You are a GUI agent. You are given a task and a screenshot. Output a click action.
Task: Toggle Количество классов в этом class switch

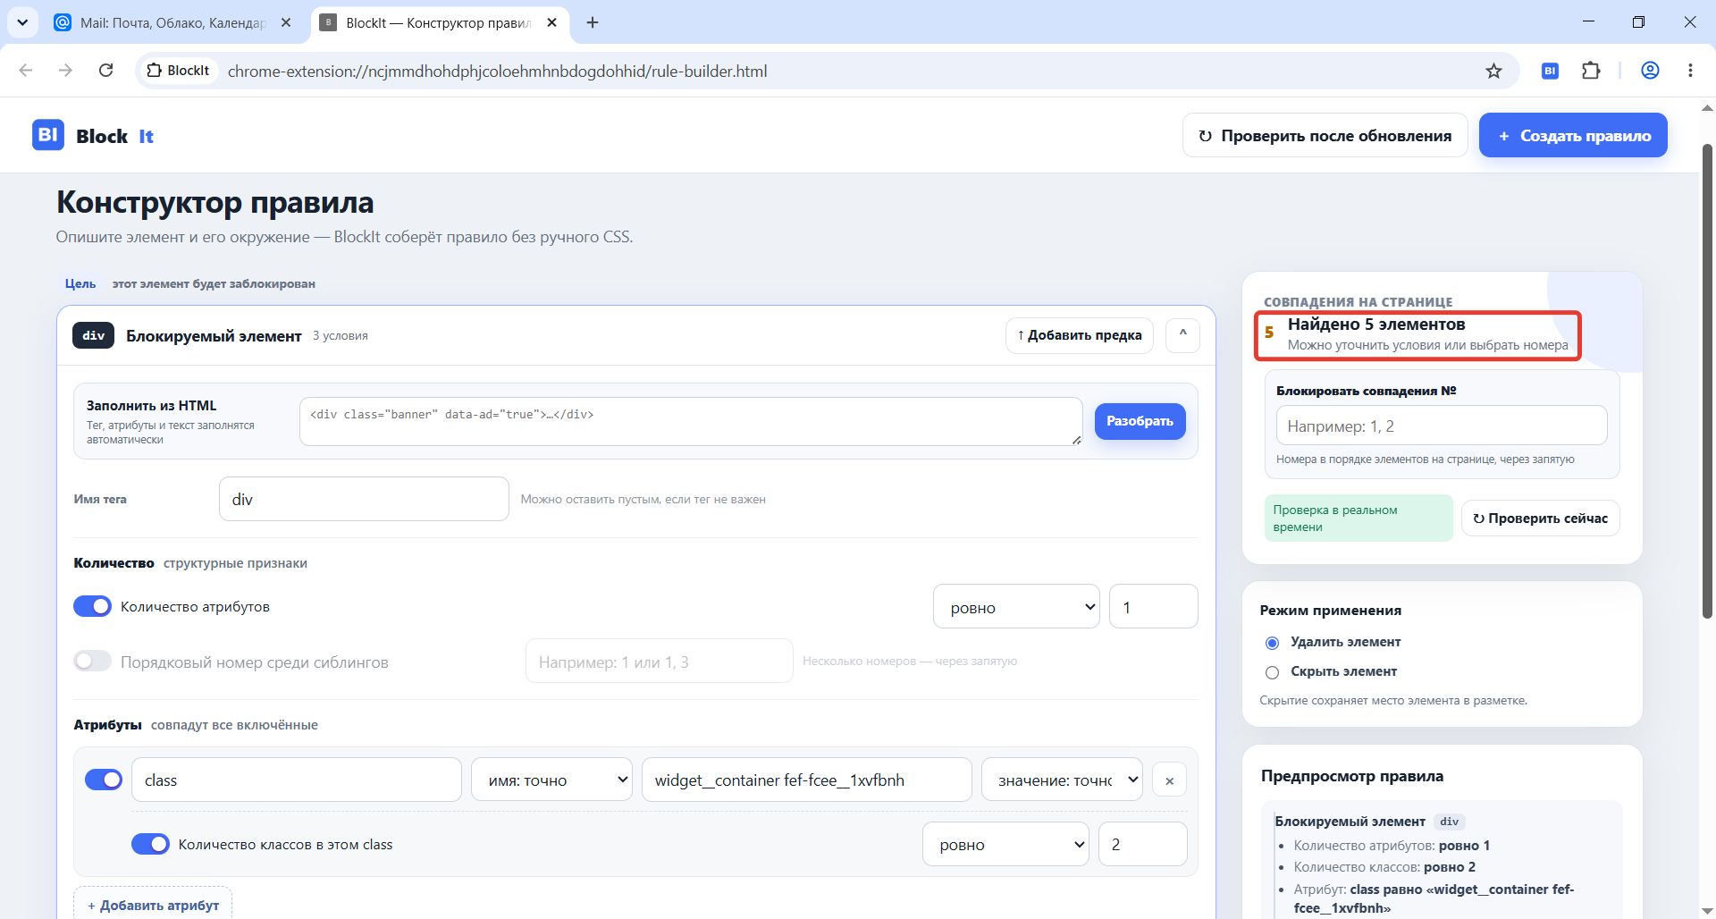tap(150, 844)
